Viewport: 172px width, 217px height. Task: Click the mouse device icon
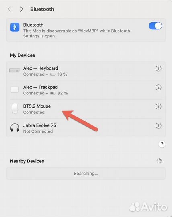tap(15, 108)
